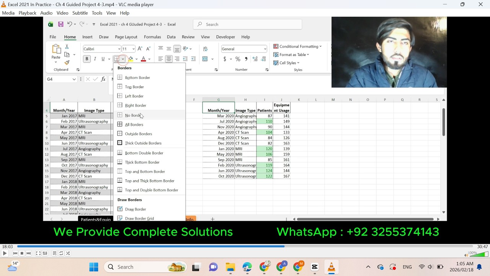The height and width of the screenshot is (276, 490).
Task: Apply Outside Borders option
Action: pyautogui.click(x=149, y=134)
